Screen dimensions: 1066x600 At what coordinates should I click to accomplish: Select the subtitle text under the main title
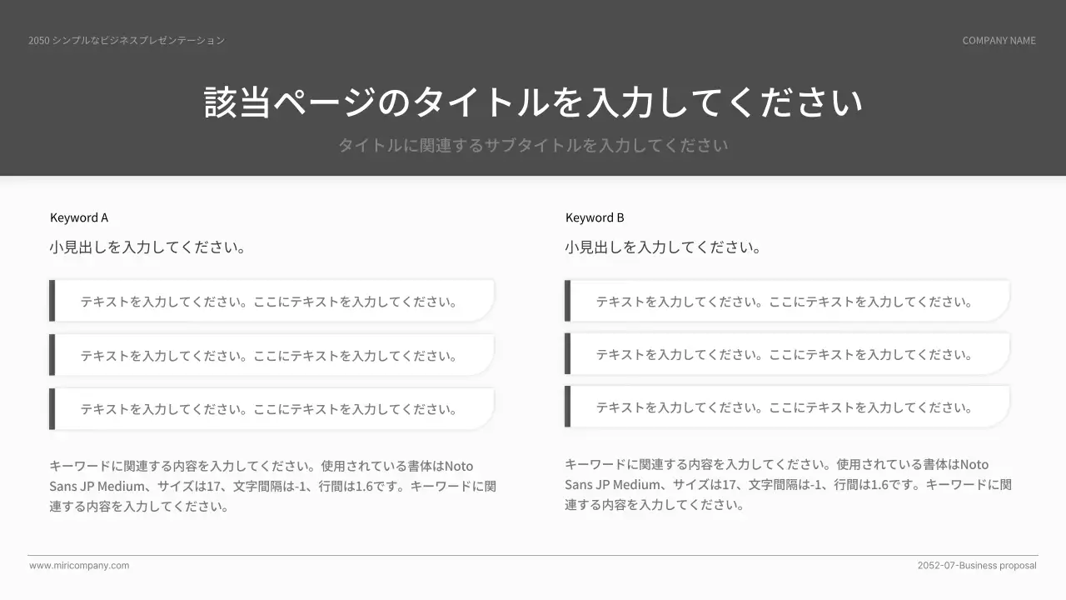pos(533,144)
